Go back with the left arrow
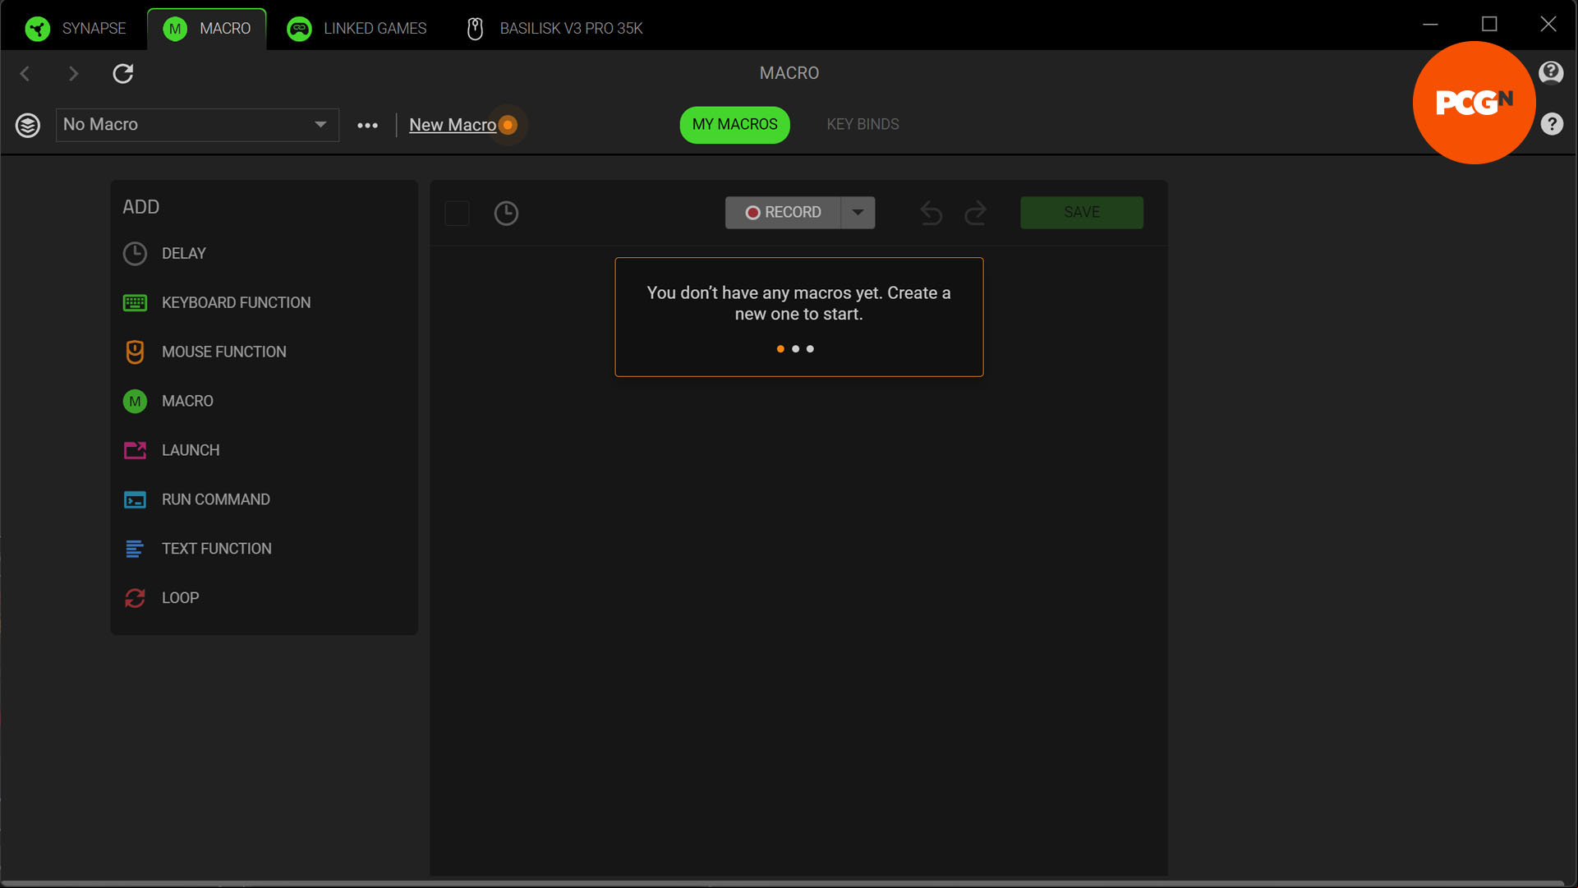This screenshot has width=1578, height=888. [25, 74]
